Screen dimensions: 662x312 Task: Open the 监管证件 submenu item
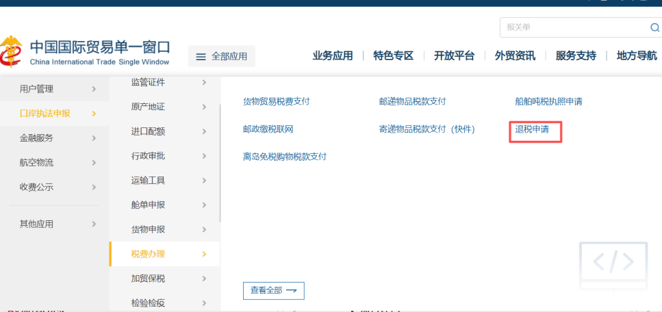pyautogui.click(x=165, y=83)
